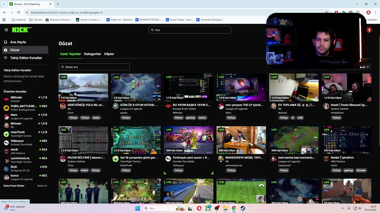Click the Tuna channel avatar
This screenshot has height=213, width=380.
[x=63, y=159]
